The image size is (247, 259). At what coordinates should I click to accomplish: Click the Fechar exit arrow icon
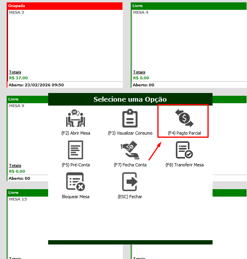click(x=130, y=182)
